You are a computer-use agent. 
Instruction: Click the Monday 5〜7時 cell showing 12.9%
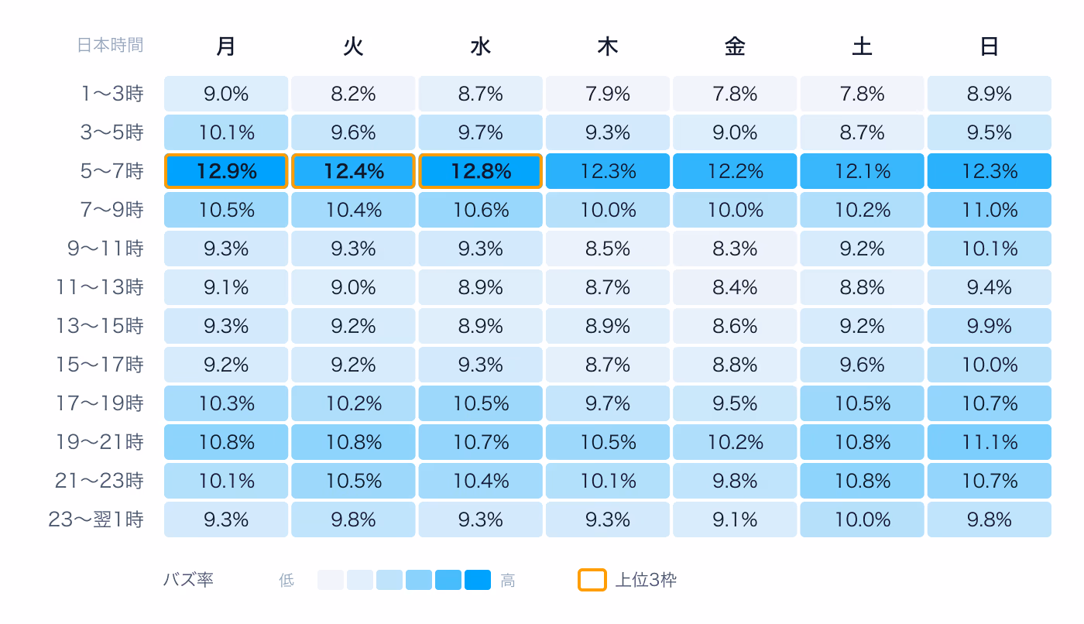click(226, 171)
